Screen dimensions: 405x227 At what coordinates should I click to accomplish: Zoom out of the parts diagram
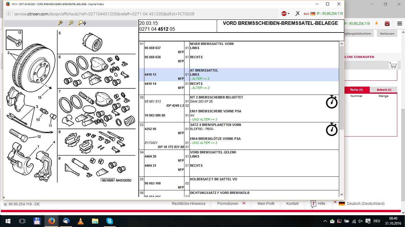[71, 23]
